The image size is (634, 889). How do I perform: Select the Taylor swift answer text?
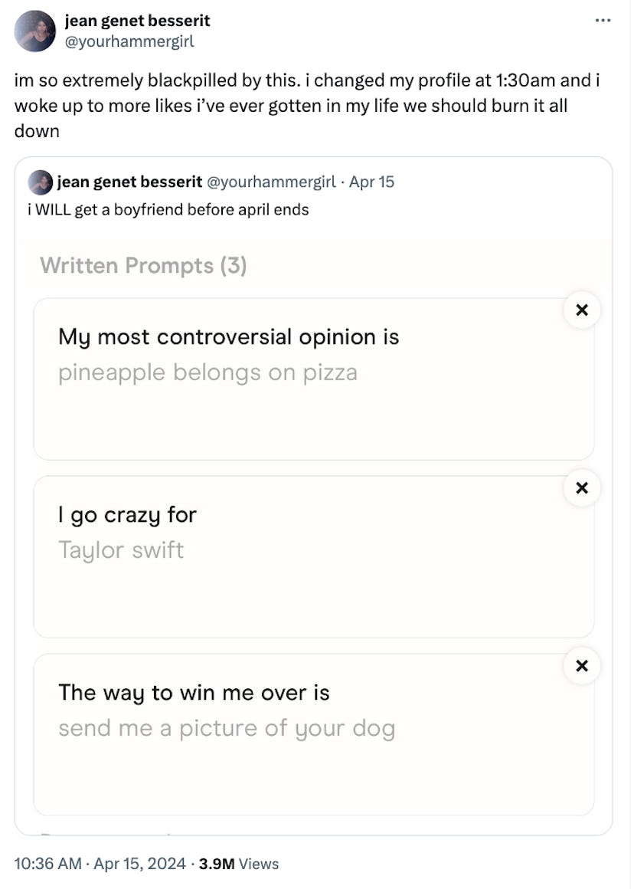pos(120,551)
